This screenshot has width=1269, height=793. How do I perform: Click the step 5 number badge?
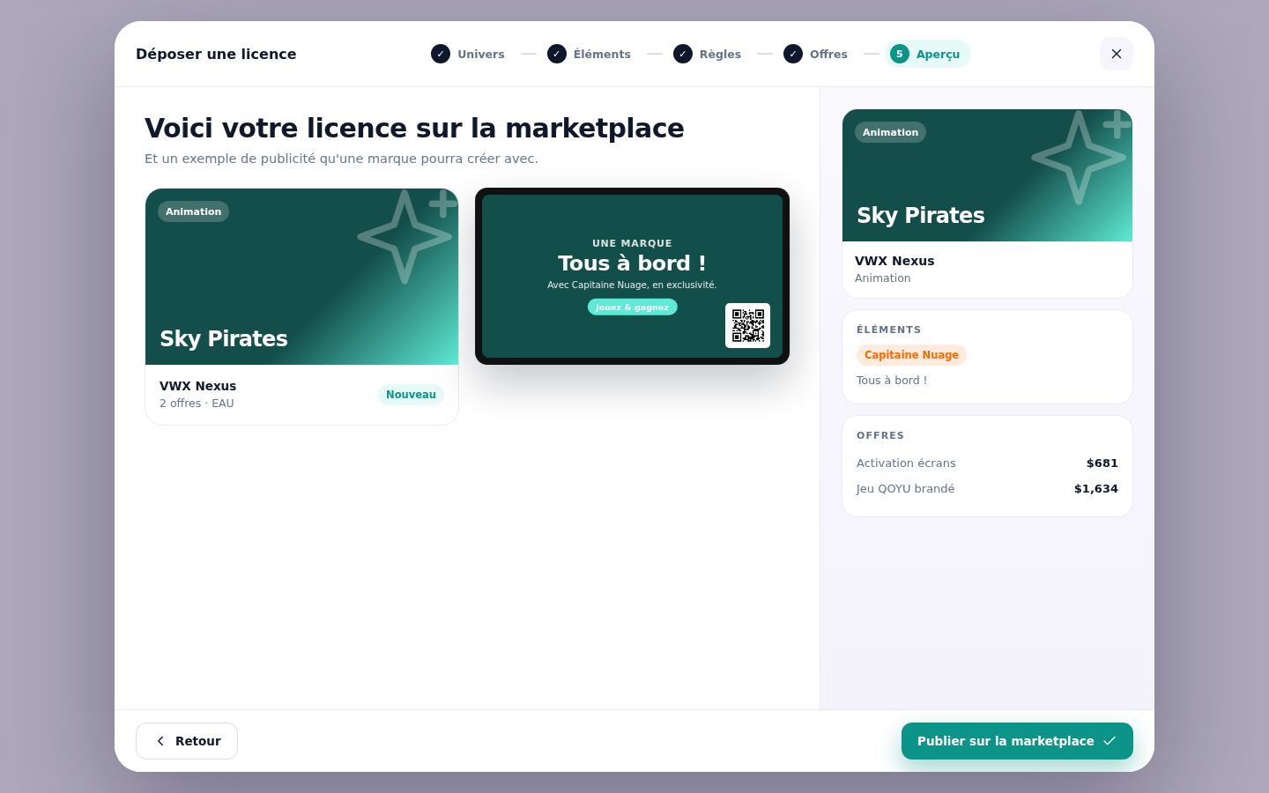pos(900,54)
